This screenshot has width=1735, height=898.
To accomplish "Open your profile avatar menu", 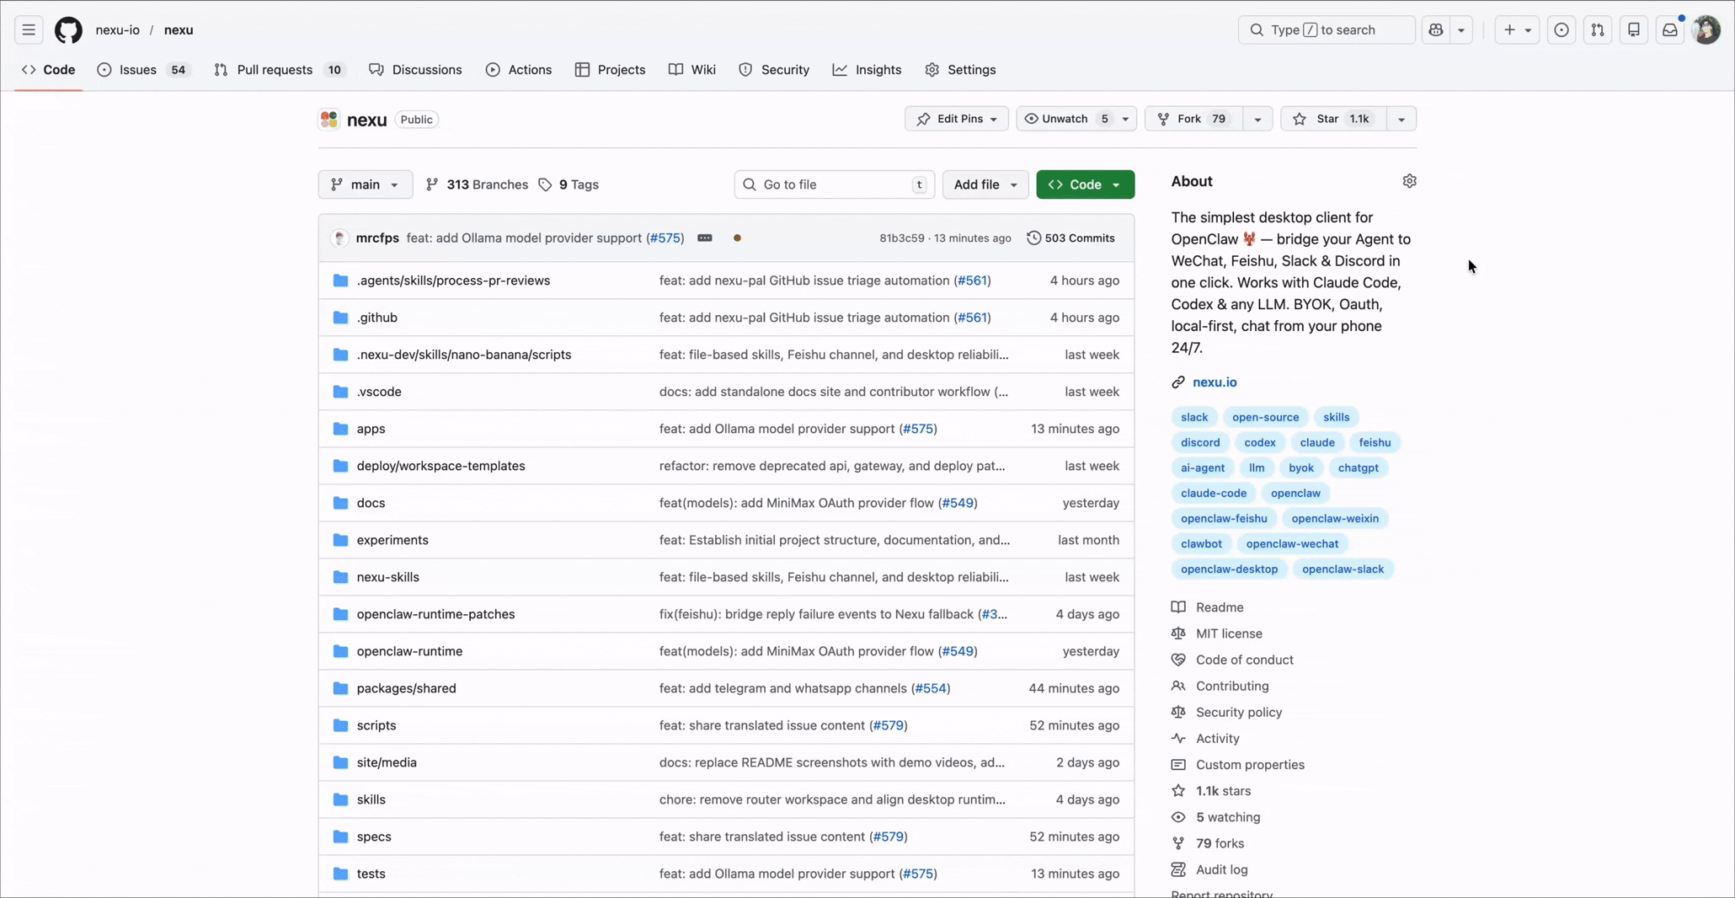I will pos(1706,29).
